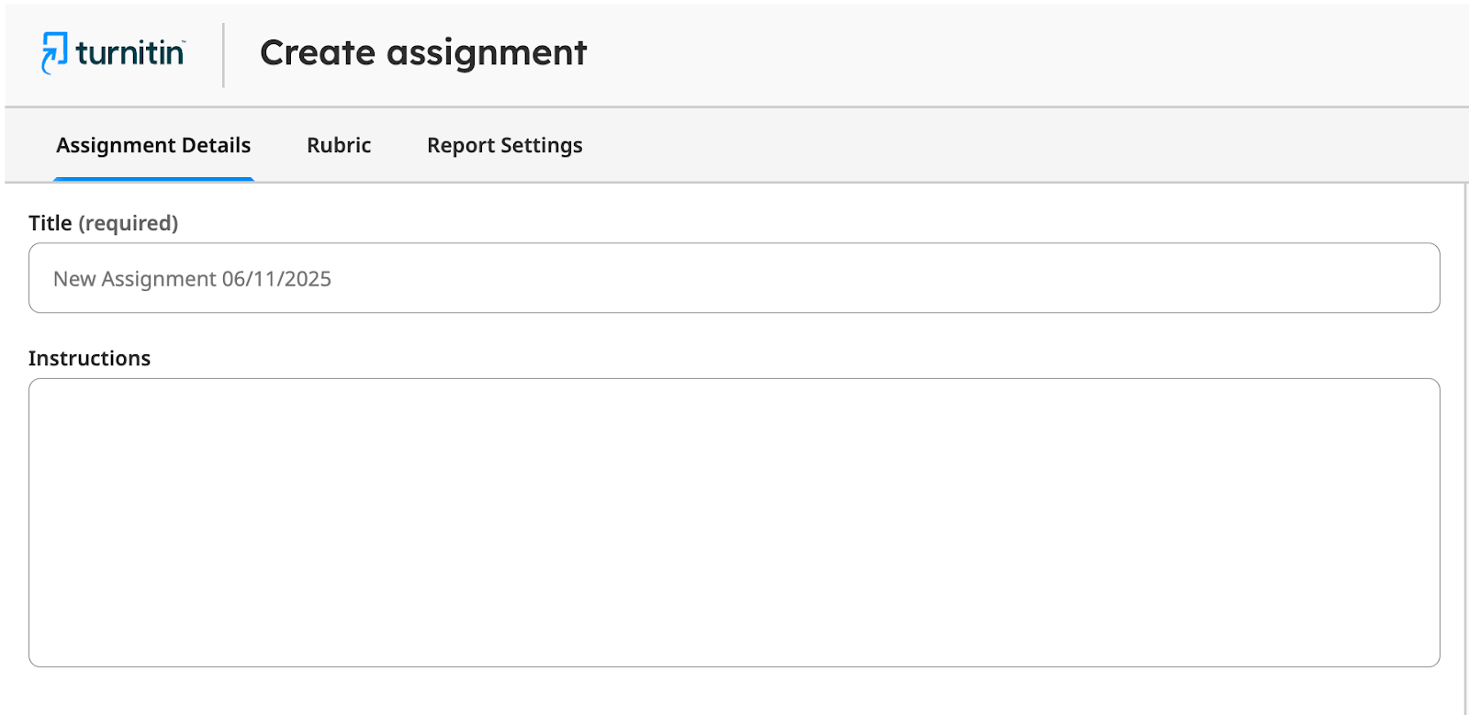
Task: Click the Turnitin arrow logo icon
Action: pos(54,52)
